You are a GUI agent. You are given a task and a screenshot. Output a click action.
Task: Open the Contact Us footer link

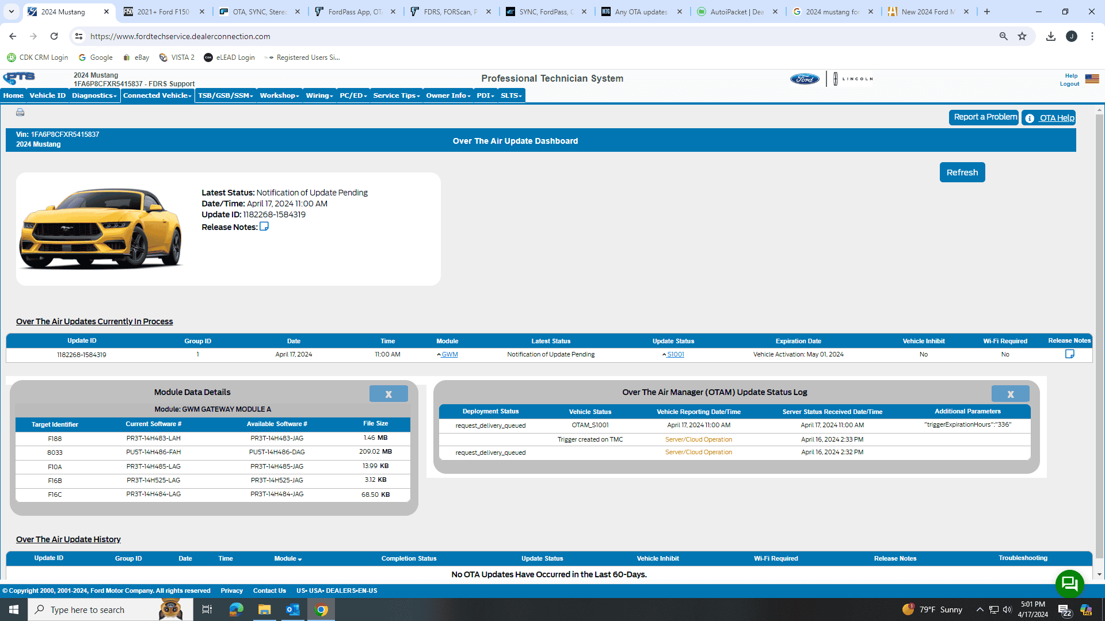click(269, 591)
